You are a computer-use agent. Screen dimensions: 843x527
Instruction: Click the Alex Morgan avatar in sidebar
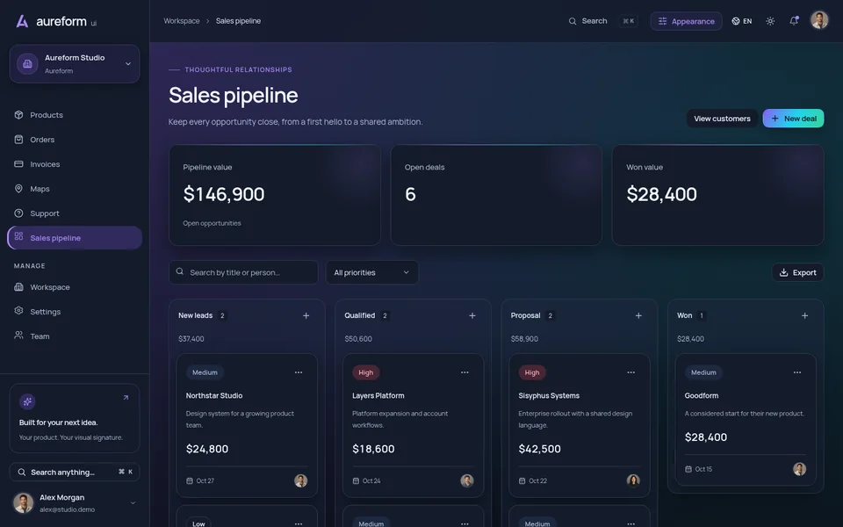23,502
